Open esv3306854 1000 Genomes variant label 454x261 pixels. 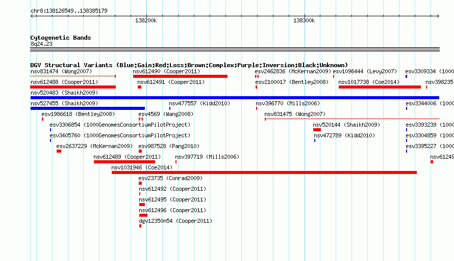tap(120, 125)
